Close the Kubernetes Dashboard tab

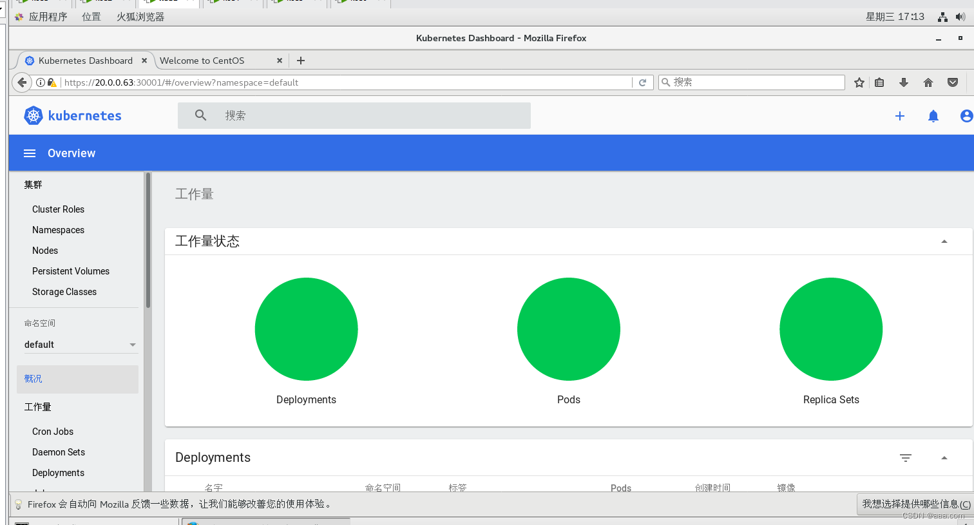144,61
